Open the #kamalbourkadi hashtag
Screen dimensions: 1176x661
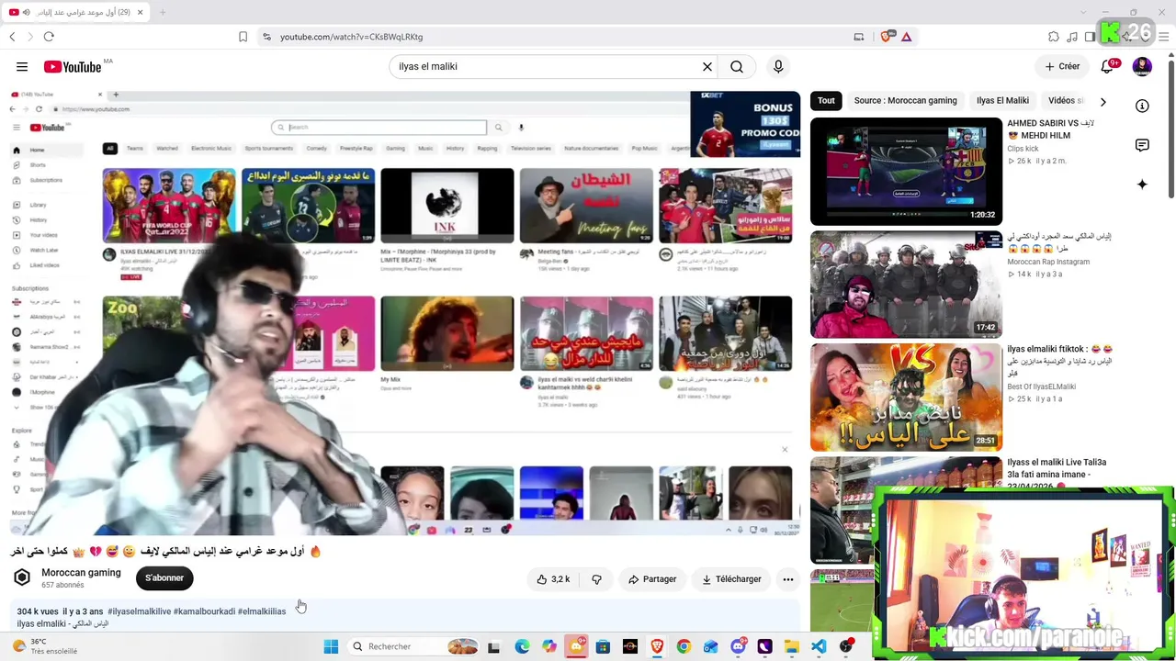click(204, 611)
